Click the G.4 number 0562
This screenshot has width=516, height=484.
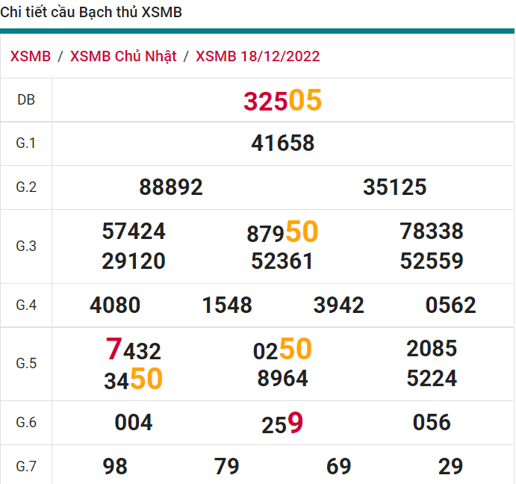[x=450, y=305]
